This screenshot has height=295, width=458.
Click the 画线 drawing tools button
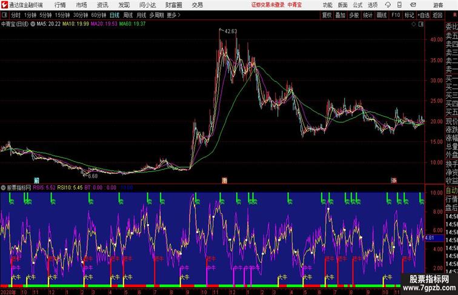pyautogui.click(x=382, y=15)
